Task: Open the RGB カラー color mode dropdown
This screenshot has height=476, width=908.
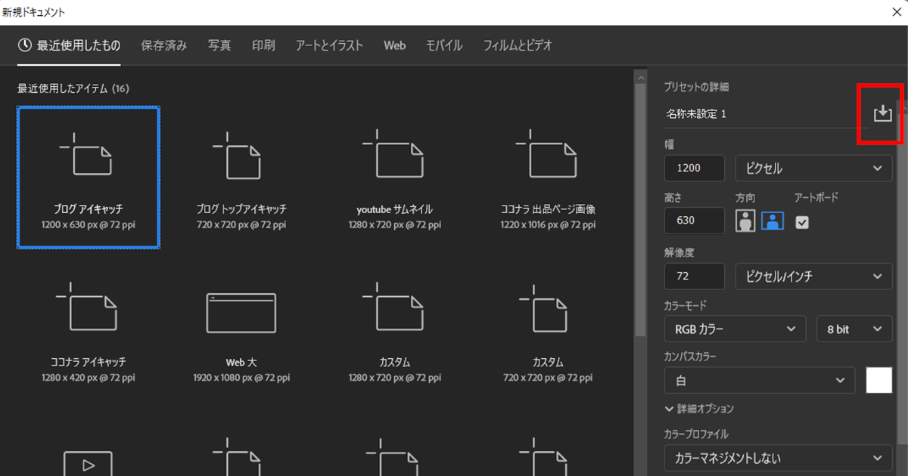Action: point(734,329)
